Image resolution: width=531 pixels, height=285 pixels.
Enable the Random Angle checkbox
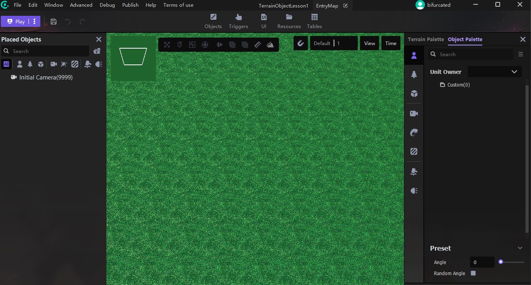tap(473, 273)
